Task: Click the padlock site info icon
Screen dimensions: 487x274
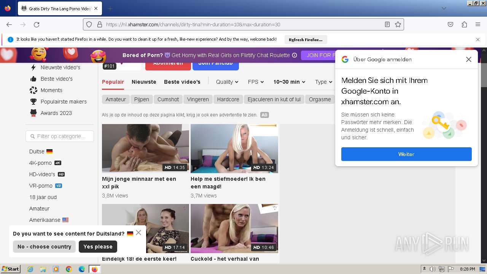Action: [100, 24]
